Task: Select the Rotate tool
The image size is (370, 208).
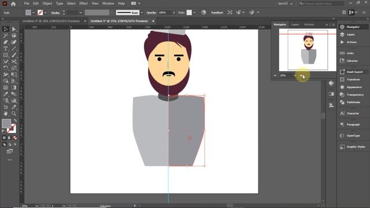Action: pos(6,68)
